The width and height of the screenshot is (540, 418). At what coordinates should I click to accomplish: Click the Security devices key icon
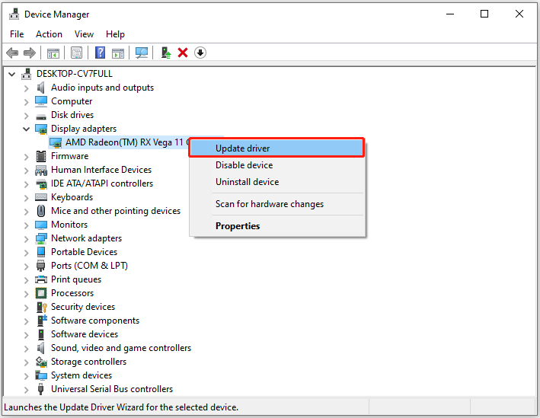(x=41, y=307)
